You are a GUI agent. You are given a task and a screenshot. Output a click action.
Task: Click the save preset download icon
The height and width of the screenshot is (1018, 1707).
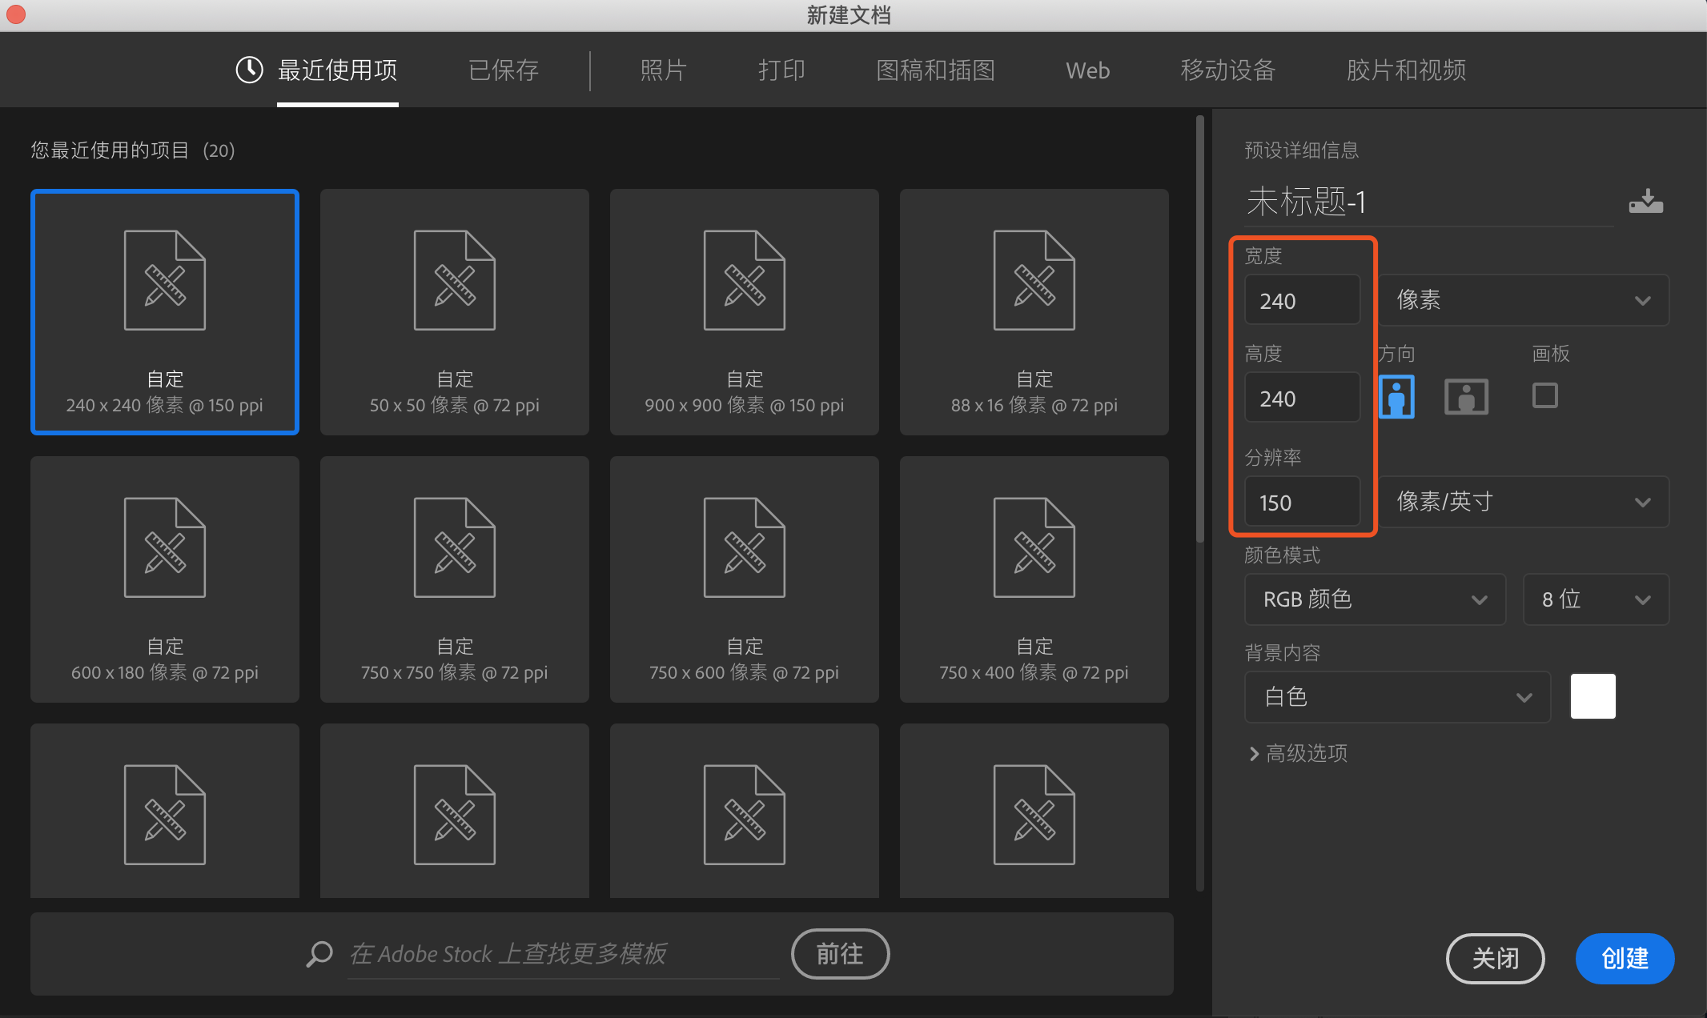click(x=1645, y=202)
